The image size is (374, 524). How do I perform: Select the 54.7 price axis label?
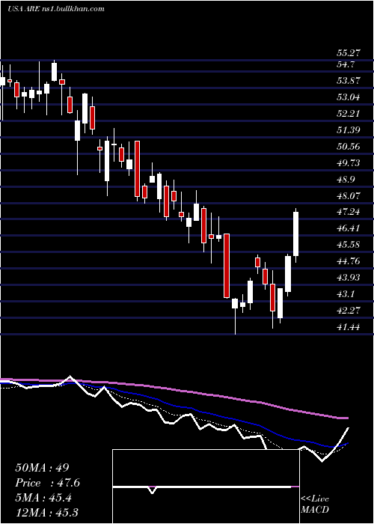346,64
